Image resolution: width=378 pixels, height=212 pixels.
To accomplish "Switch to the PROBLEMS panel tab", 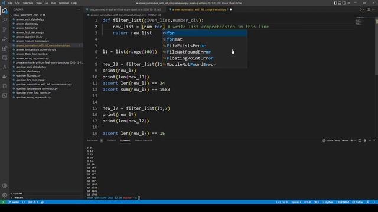I will click(x=93, y=140).
